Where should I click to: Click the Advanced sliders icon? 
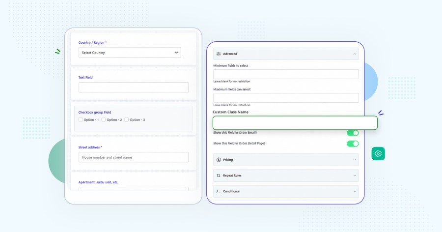point(219,54)
